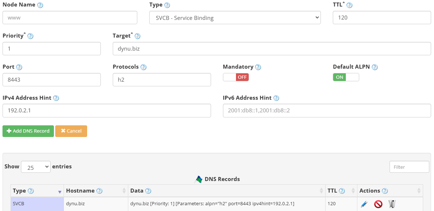Click inside the Filter search box

409,167
